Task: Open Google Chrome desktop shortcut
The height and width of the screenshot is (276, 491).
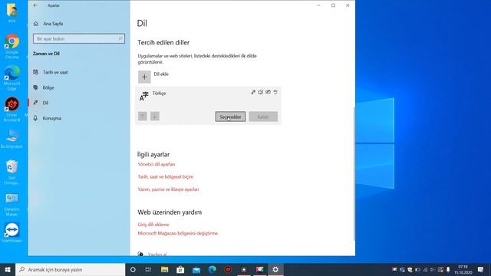Action: [x=12, y=46]
